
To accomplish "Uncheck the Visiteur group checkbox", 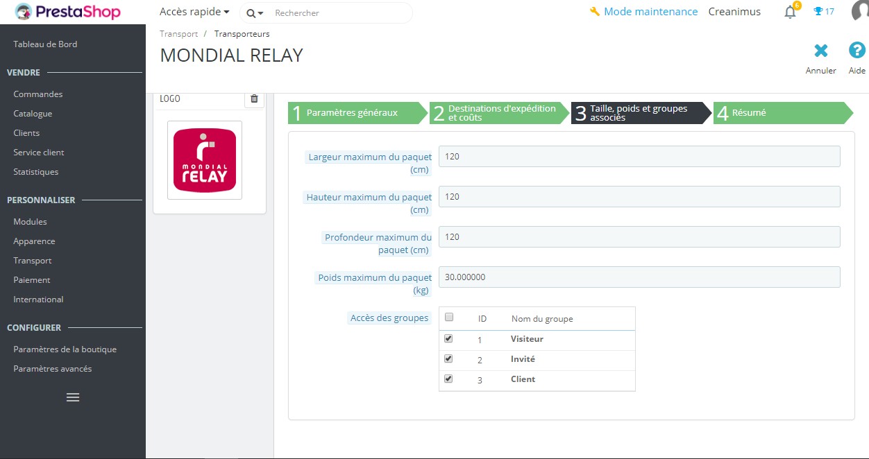I will pyautogui.click(x=448, y=338).
